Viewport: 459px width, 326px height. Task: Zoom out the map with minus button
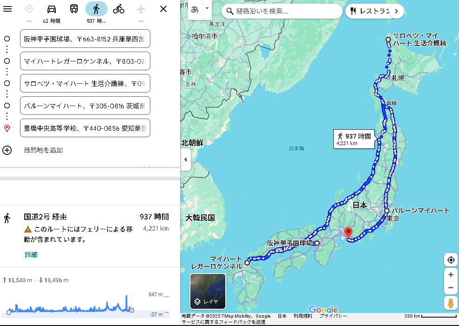point(451,288)
